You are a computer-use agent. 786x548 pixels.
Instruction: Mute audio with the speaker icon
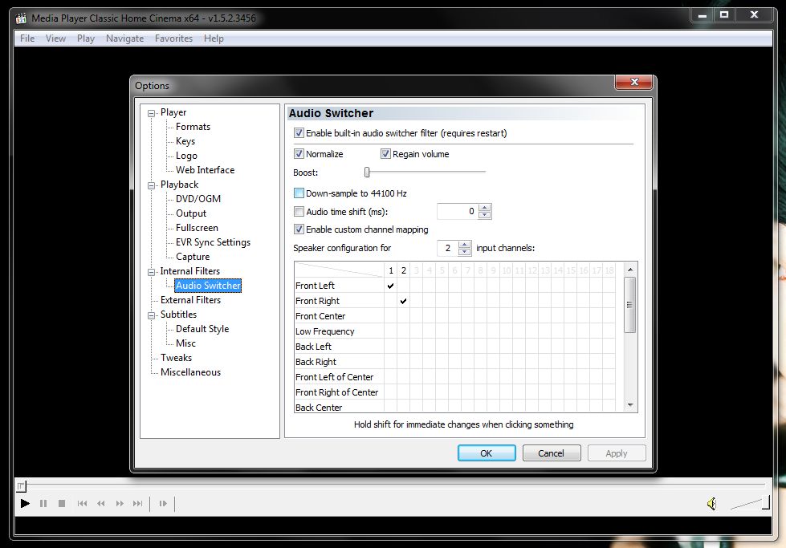pos(712,503)
